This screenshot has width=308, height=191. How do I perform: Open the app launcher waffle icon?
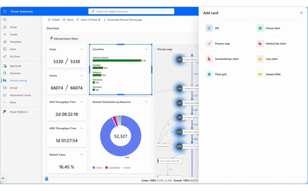click(x=5, y=11)
